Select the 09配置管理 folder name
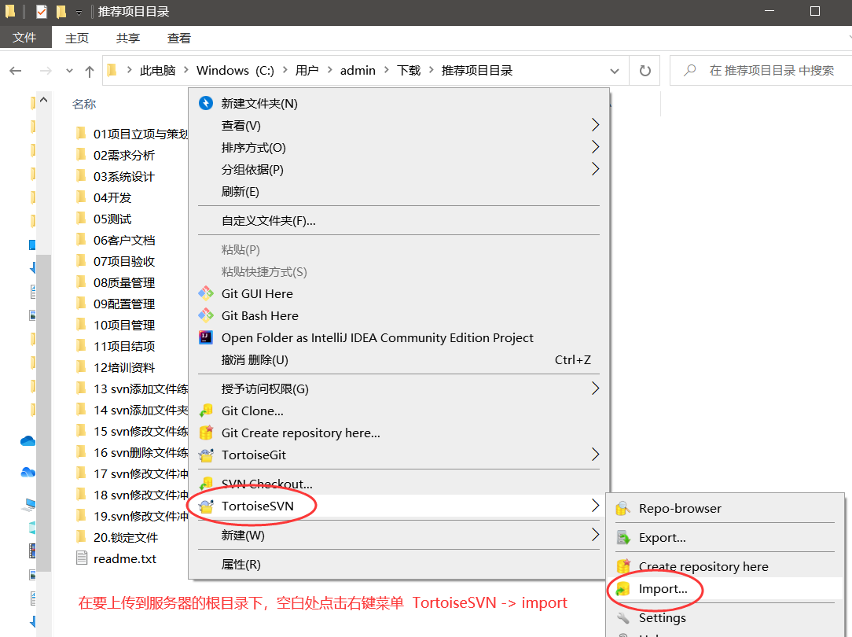 tap(124, 304)
